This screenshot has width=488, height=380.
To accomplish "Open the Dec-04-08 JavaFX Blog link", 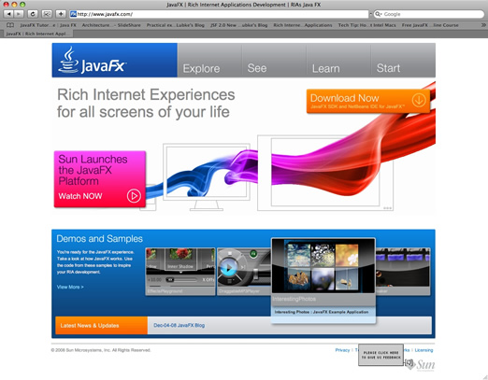I will point(179,325).
